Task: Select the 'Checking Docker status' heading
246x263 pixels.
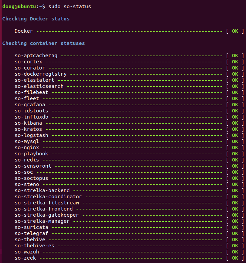Action: 36,19
